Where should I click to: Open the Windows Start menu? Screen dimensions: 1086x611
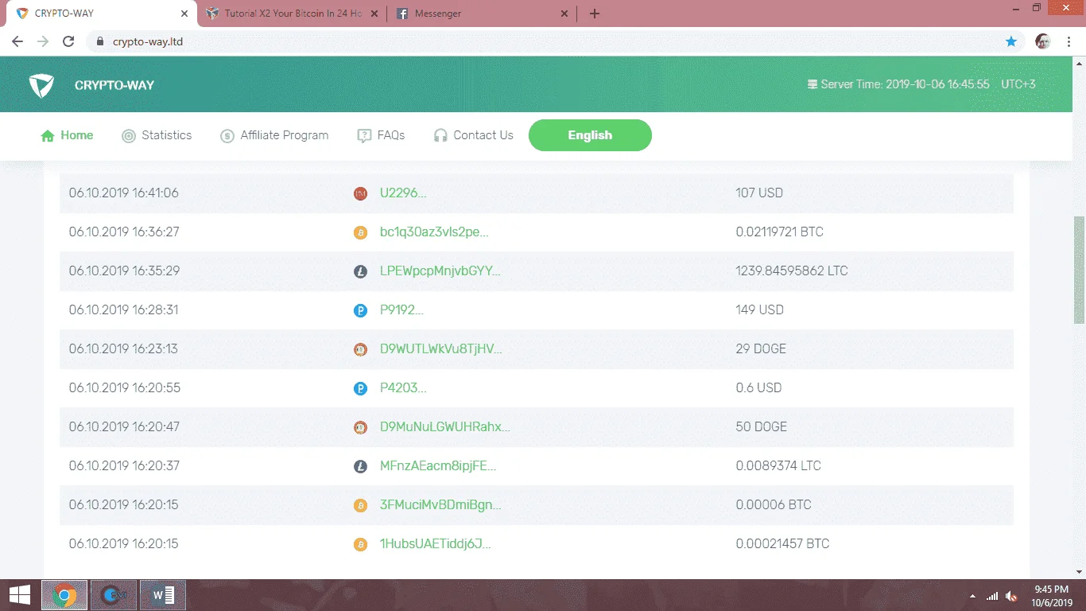coord(20,595)
